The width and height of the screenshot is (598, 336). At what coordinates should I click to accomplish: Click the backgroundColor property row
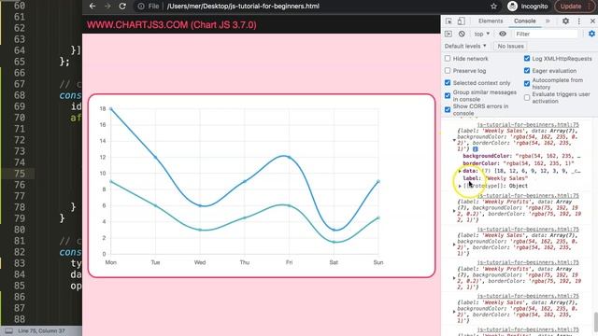[521, 156]
